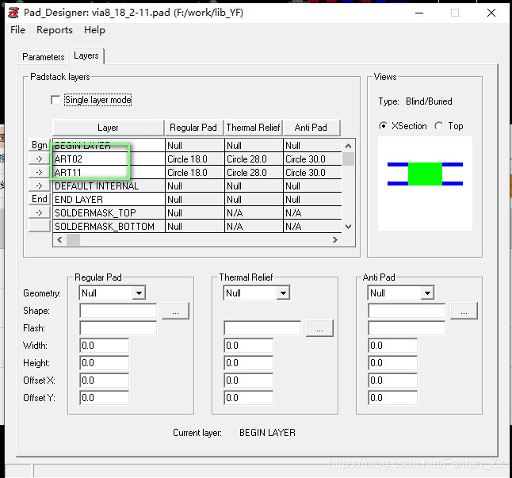The height and width of the screenshot is (478, 512).
Task: Click the arrow button beside DEFAULT INTERNAL
Action: (39, 185)
